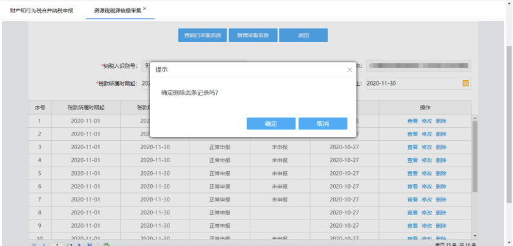
Task: Click the green refresh icon in pager
Action: pyautogui.click(x=106, y=244)
